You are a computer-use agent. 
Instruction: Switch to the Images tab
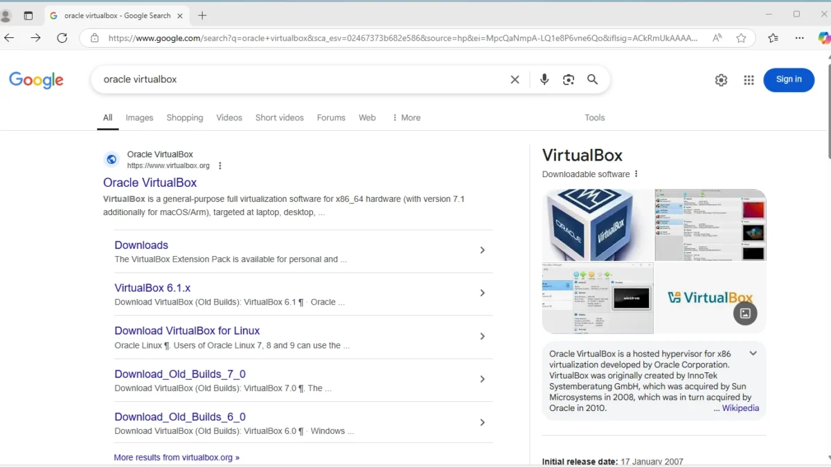coord(139,118)
